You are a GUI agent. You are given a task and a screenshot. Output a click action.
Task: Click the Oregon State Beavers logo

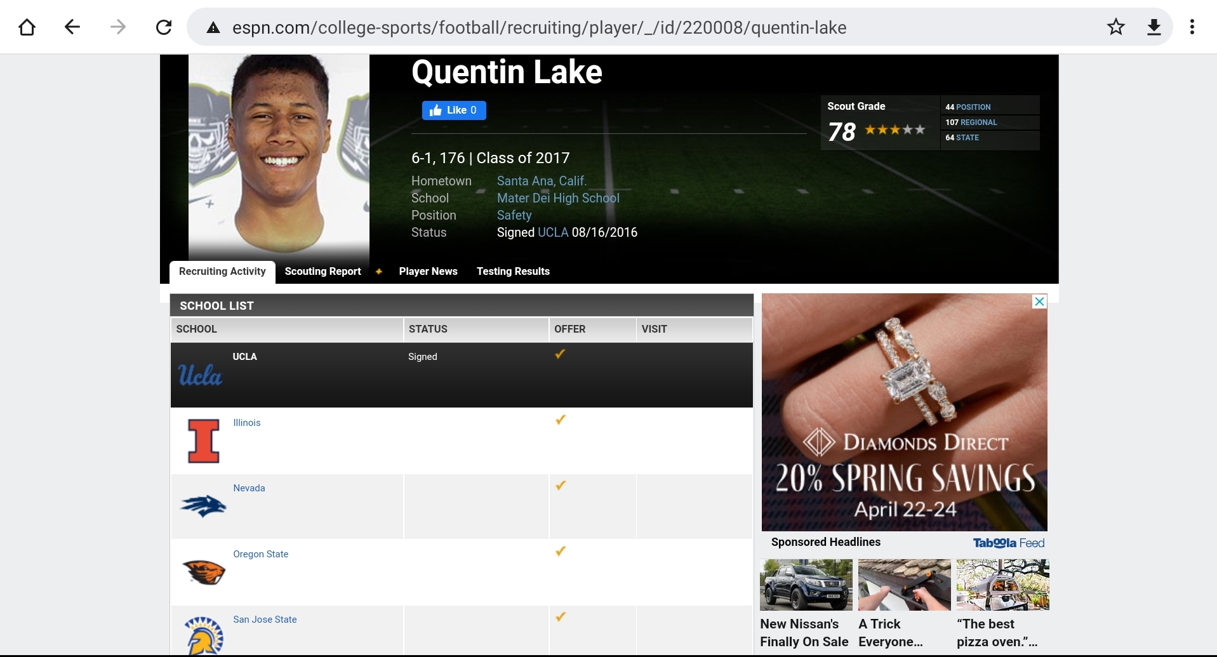204,572
